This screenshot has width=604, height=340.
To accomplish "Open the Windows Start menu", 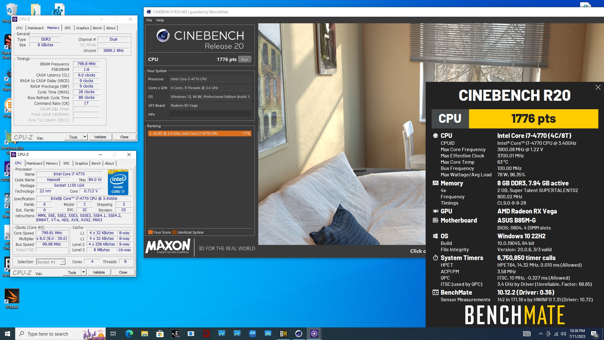I will tap(8, 334).
